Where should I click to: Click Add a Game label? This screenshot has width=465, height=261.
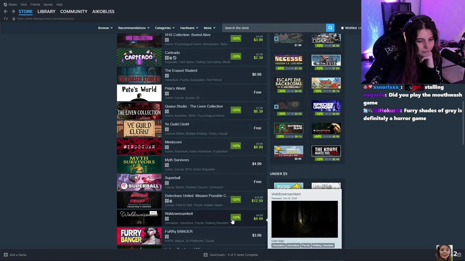pyautogui.click(x=18, y=255)
